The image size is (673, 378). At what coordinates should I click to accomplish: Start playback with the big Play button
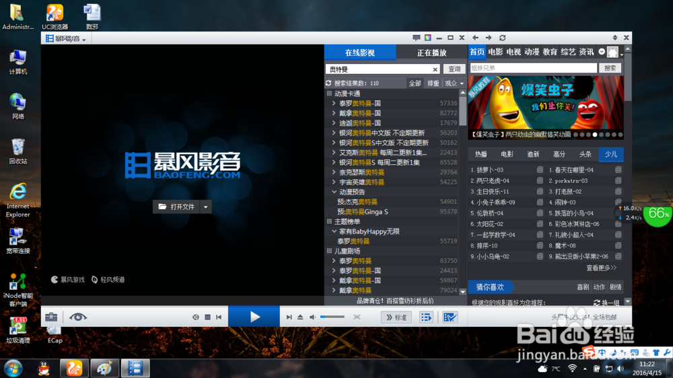point(254,317)
